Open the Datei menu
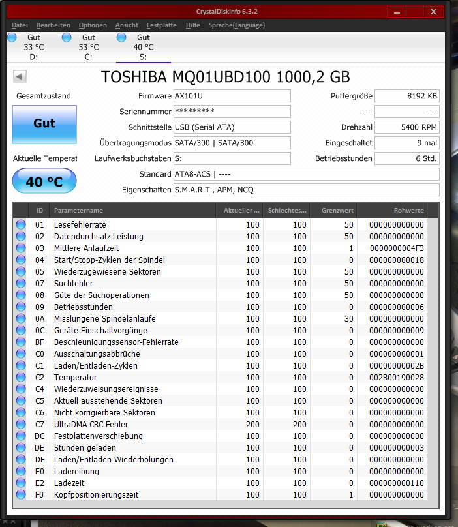 click(x=20, y=25)
